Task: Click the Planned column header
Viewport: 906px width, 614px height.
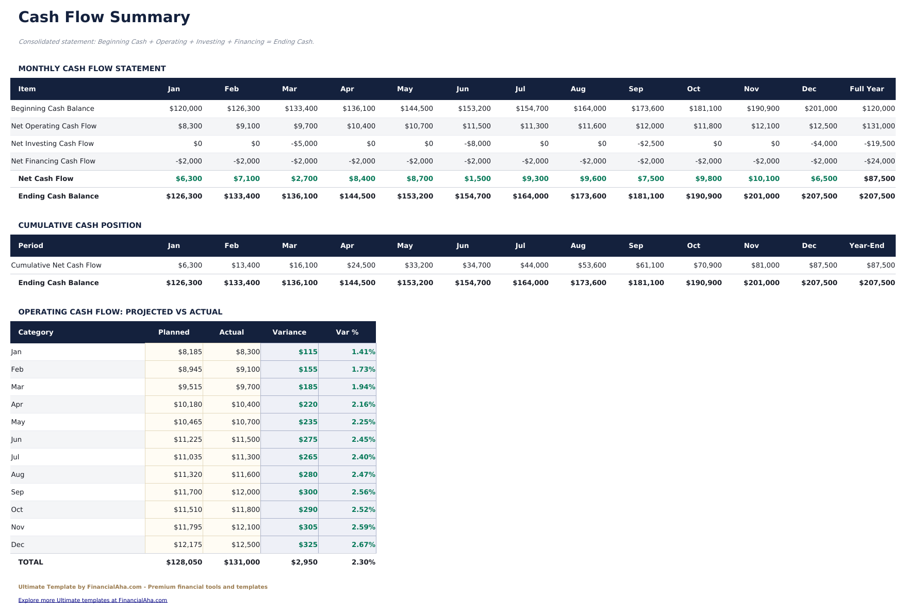Action: [174, 332]
